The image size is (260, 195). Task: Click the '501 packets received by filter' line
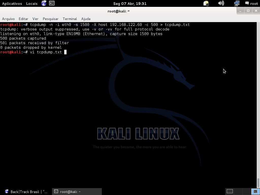tap(35, 43)
